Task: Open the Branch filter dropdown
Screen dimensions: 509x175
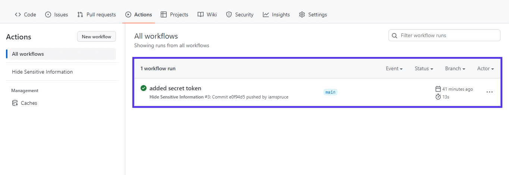Action: 455,69
